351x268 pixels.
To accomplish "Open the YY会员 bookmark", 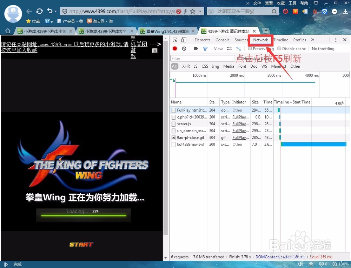I will [70, 21].
